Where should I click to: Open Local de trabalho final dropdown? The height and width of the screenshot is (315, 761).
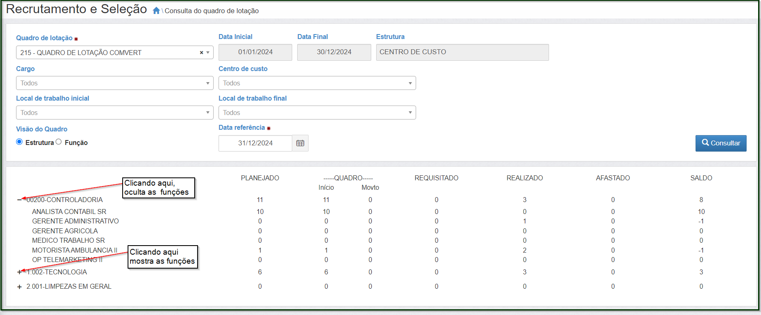tap(317, 113)
